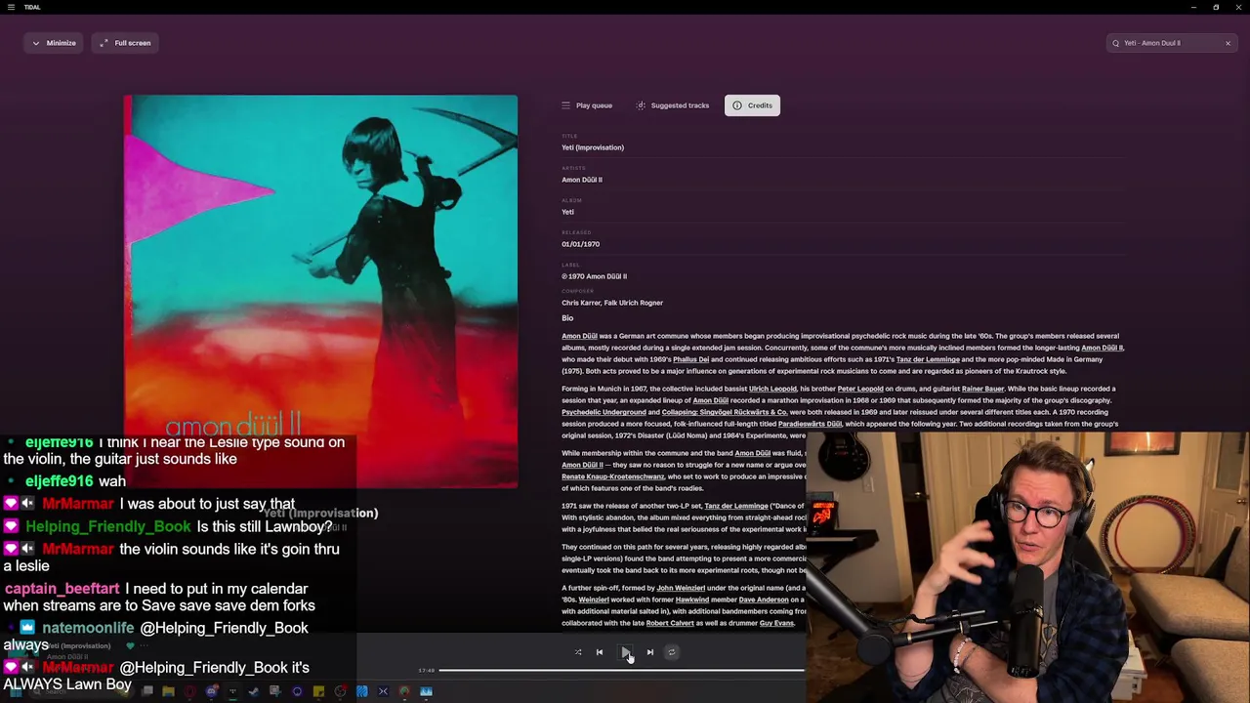Open artist Amon Düül II under Artists
Image resolution: width=1250 pixels, height=703 pixels.
pyautogui.click(x=582, y=180)
